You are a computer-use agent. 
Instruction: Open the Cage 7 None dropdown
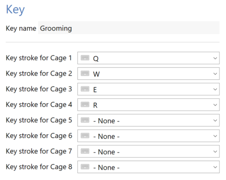148,151
